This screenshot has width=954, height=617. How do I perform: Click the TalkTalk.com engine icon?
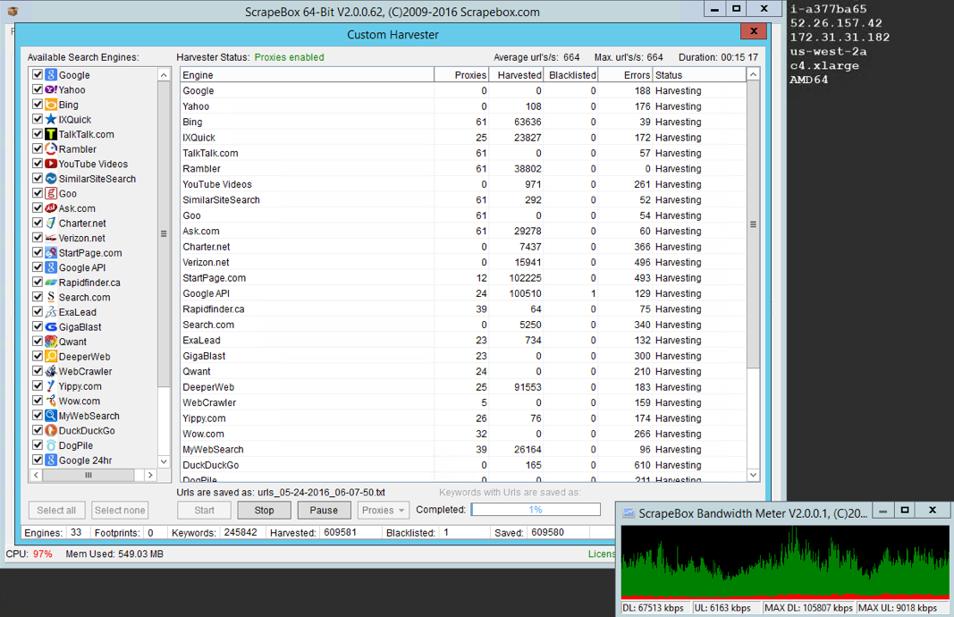[x=51, y=134]
